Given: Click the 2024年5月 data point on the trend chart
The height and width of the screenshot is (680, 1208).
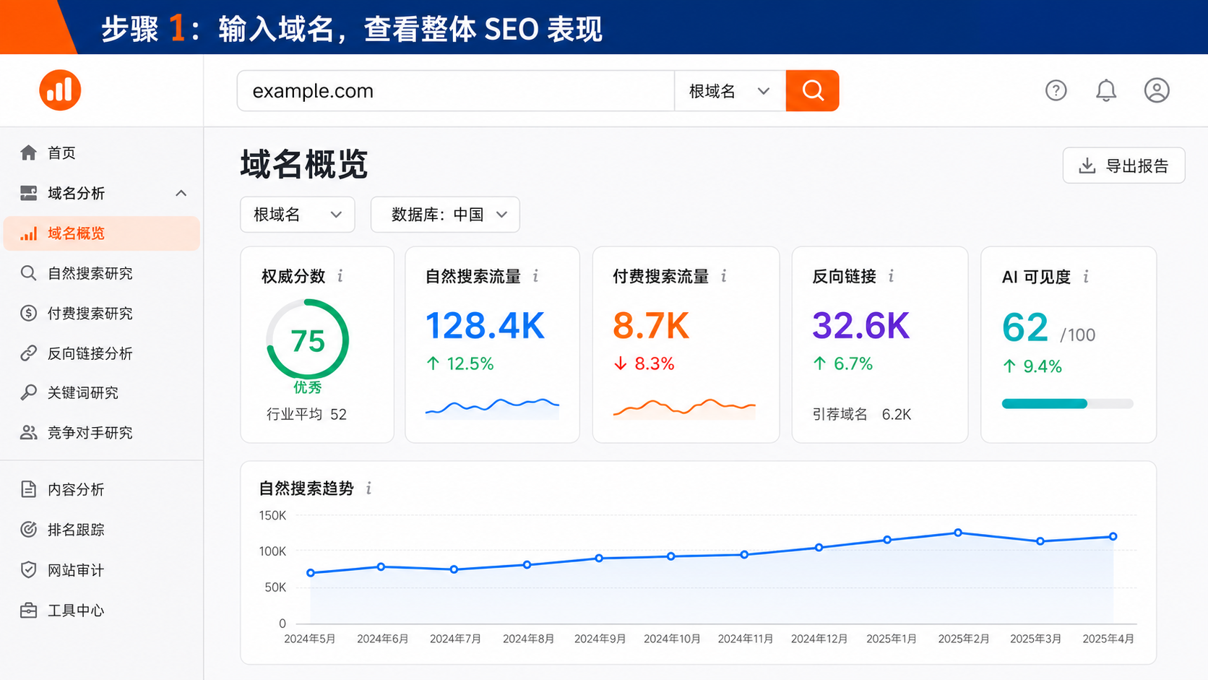Looking at the screenshot, I should (x=311, y=573).
